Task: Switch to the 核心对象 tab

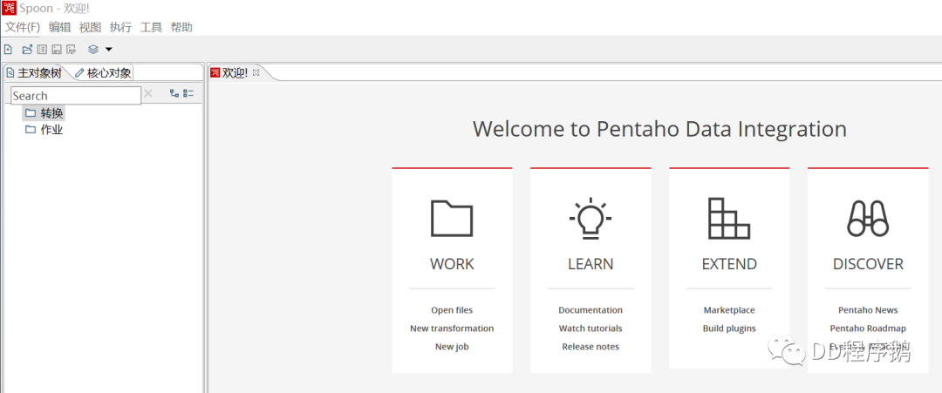Action: [103, 73]
